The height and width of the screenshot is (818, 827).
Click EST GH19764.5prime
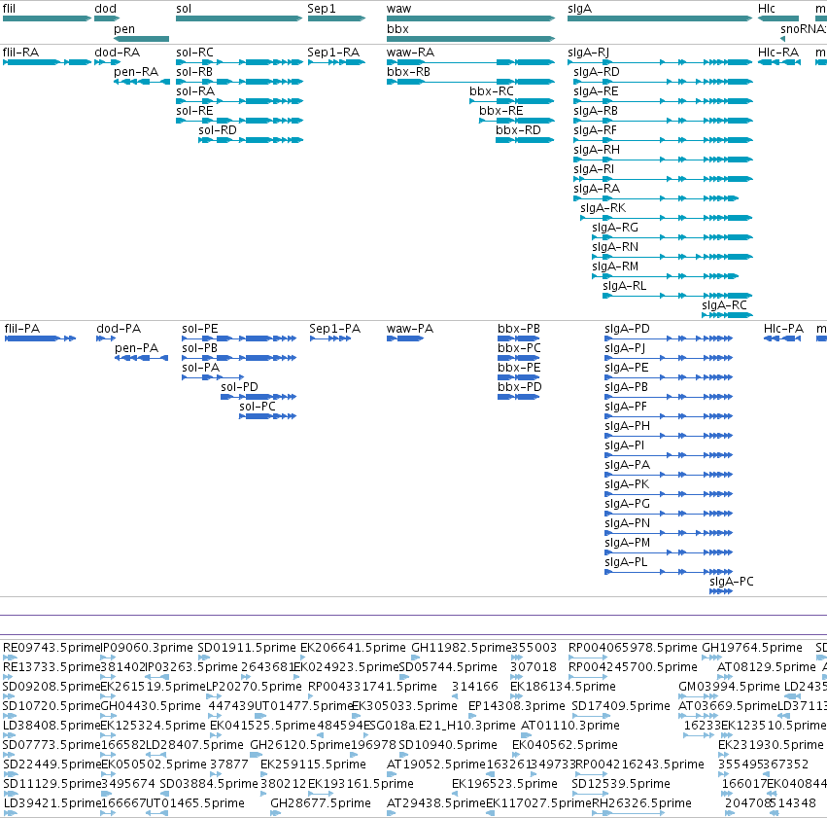point(751,648)
